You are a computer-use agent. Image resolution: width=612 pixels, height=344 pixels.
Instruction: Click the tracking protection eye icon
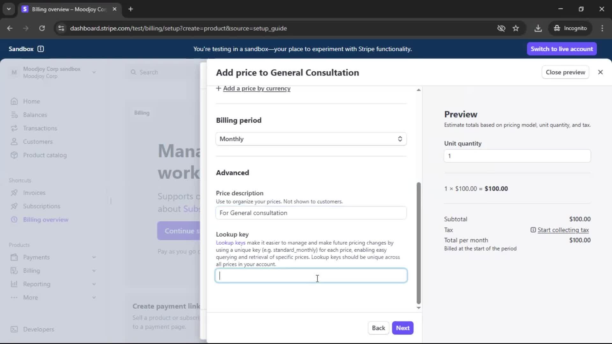coord(501,28)
